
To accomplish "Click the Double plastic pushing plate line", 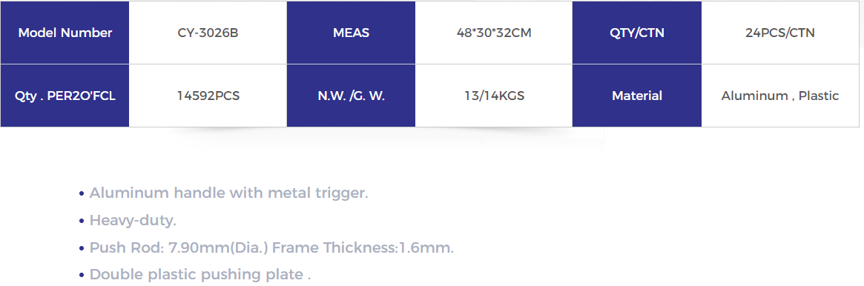I will [200, 274].
